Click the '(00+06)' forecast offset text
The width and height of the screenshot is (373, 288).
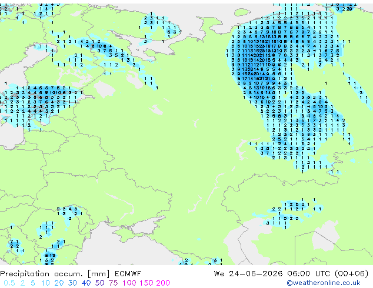(x=352, y=274)
